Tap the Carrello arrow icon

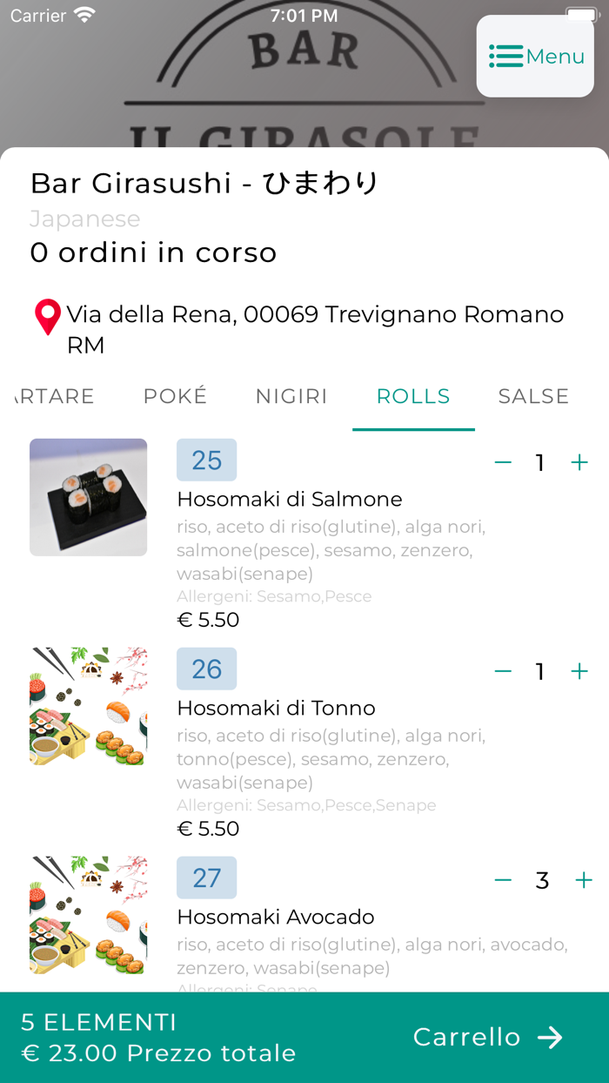point(551,1037)
